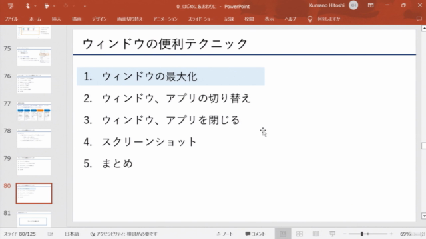Switch to the デザイン ribbon tab
The width and height of the screenshot is (426, 239).
[99, 19]
